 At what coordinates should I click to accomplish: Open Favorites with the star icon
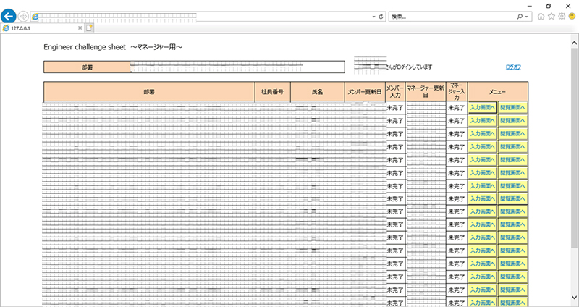pyautogui.click(x=551, y=16)
